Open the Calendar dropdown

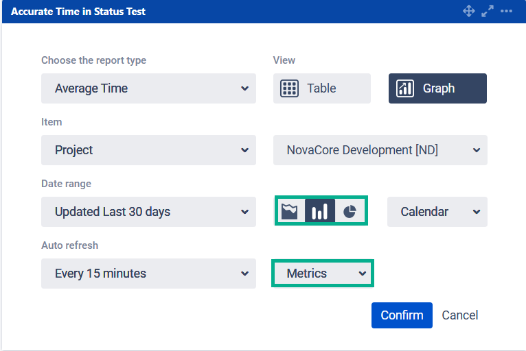coord(437,212)
